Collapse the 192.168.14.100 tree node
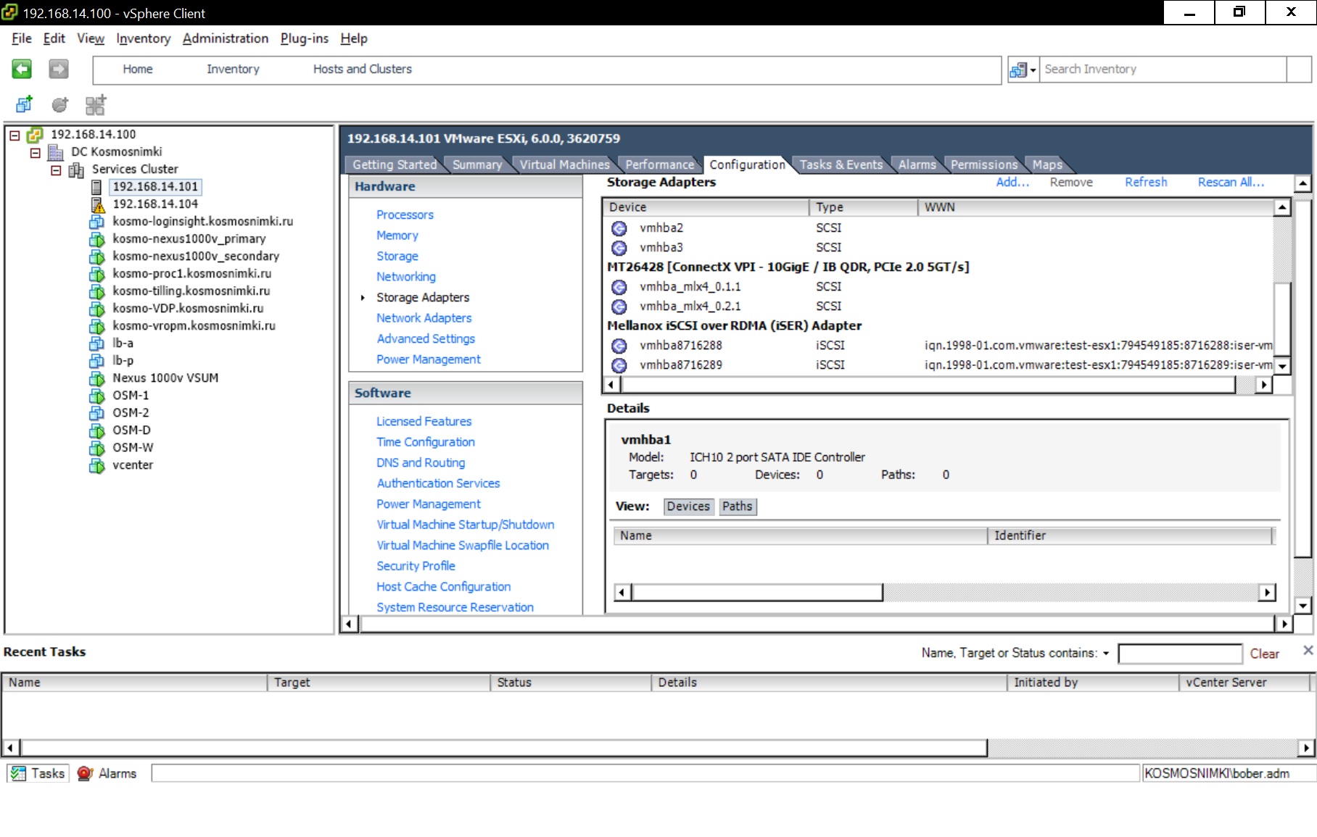The height and width of the screenshot is (837, 1317). click(15, 135)
